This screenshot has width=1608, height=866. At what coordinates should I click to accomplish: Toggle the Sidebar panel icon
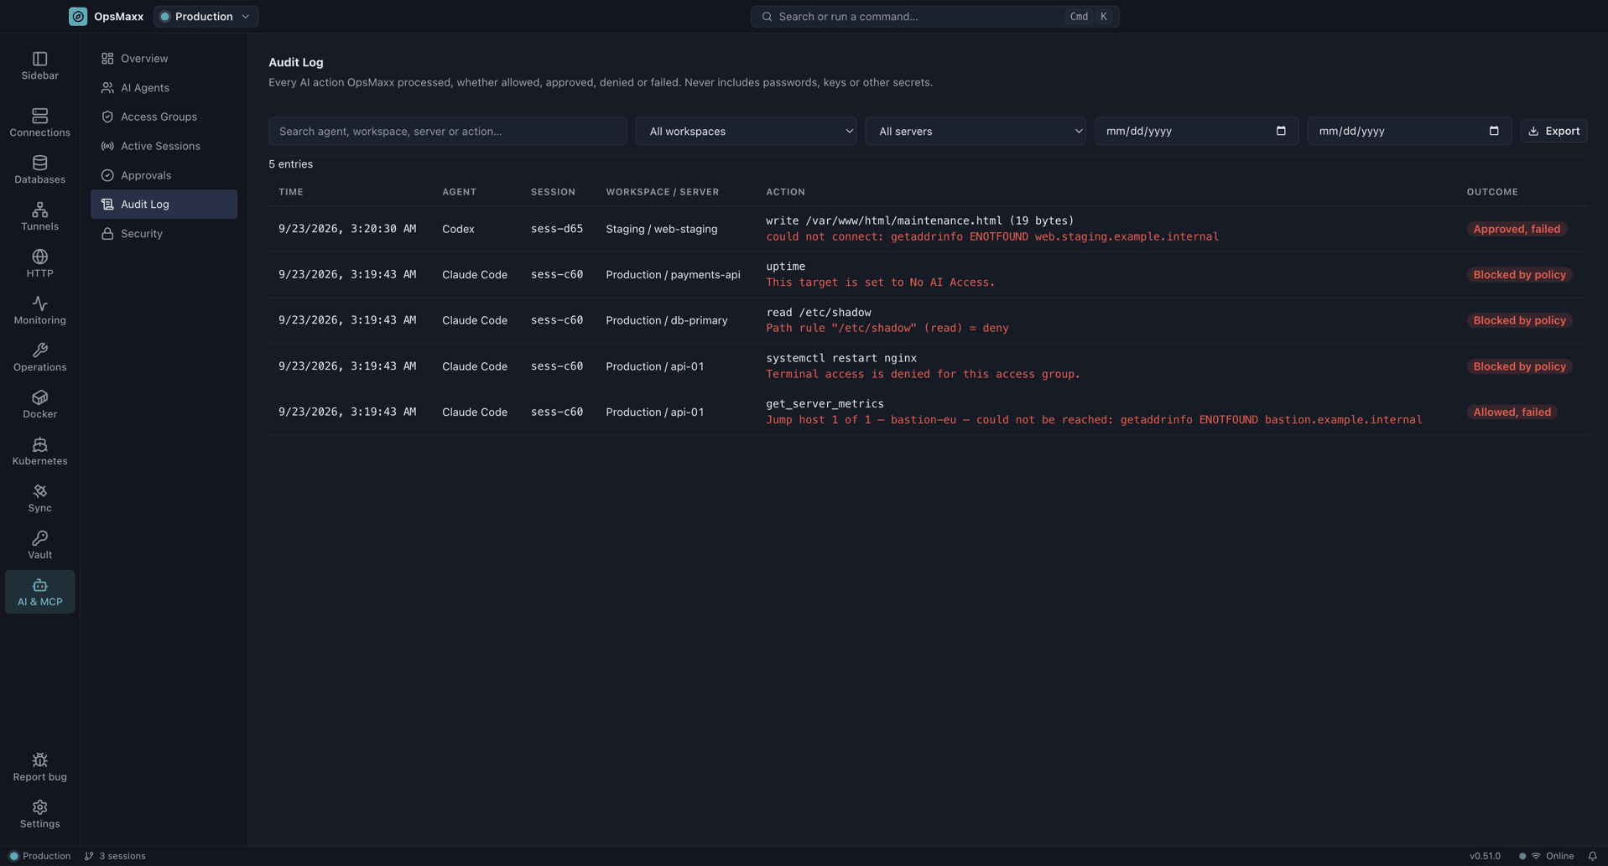coord(39,59)
